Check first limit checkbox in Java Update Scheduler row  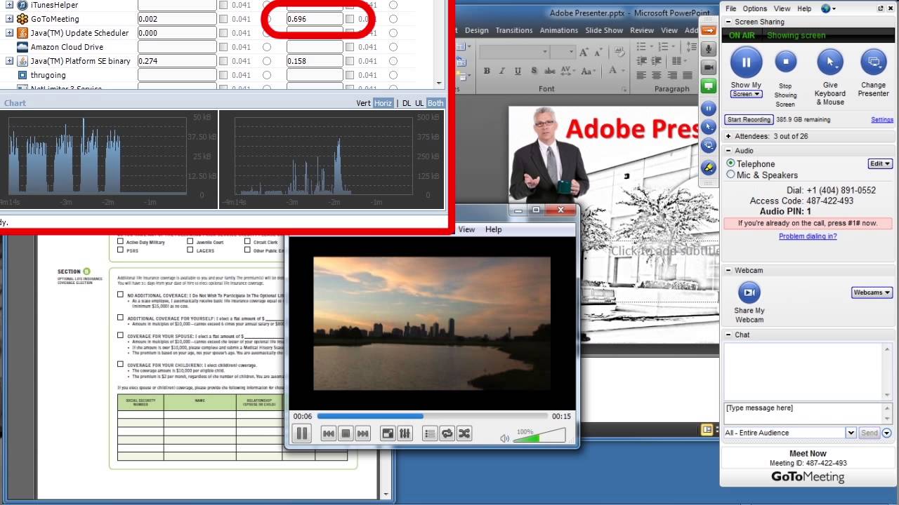coord(223,33)
